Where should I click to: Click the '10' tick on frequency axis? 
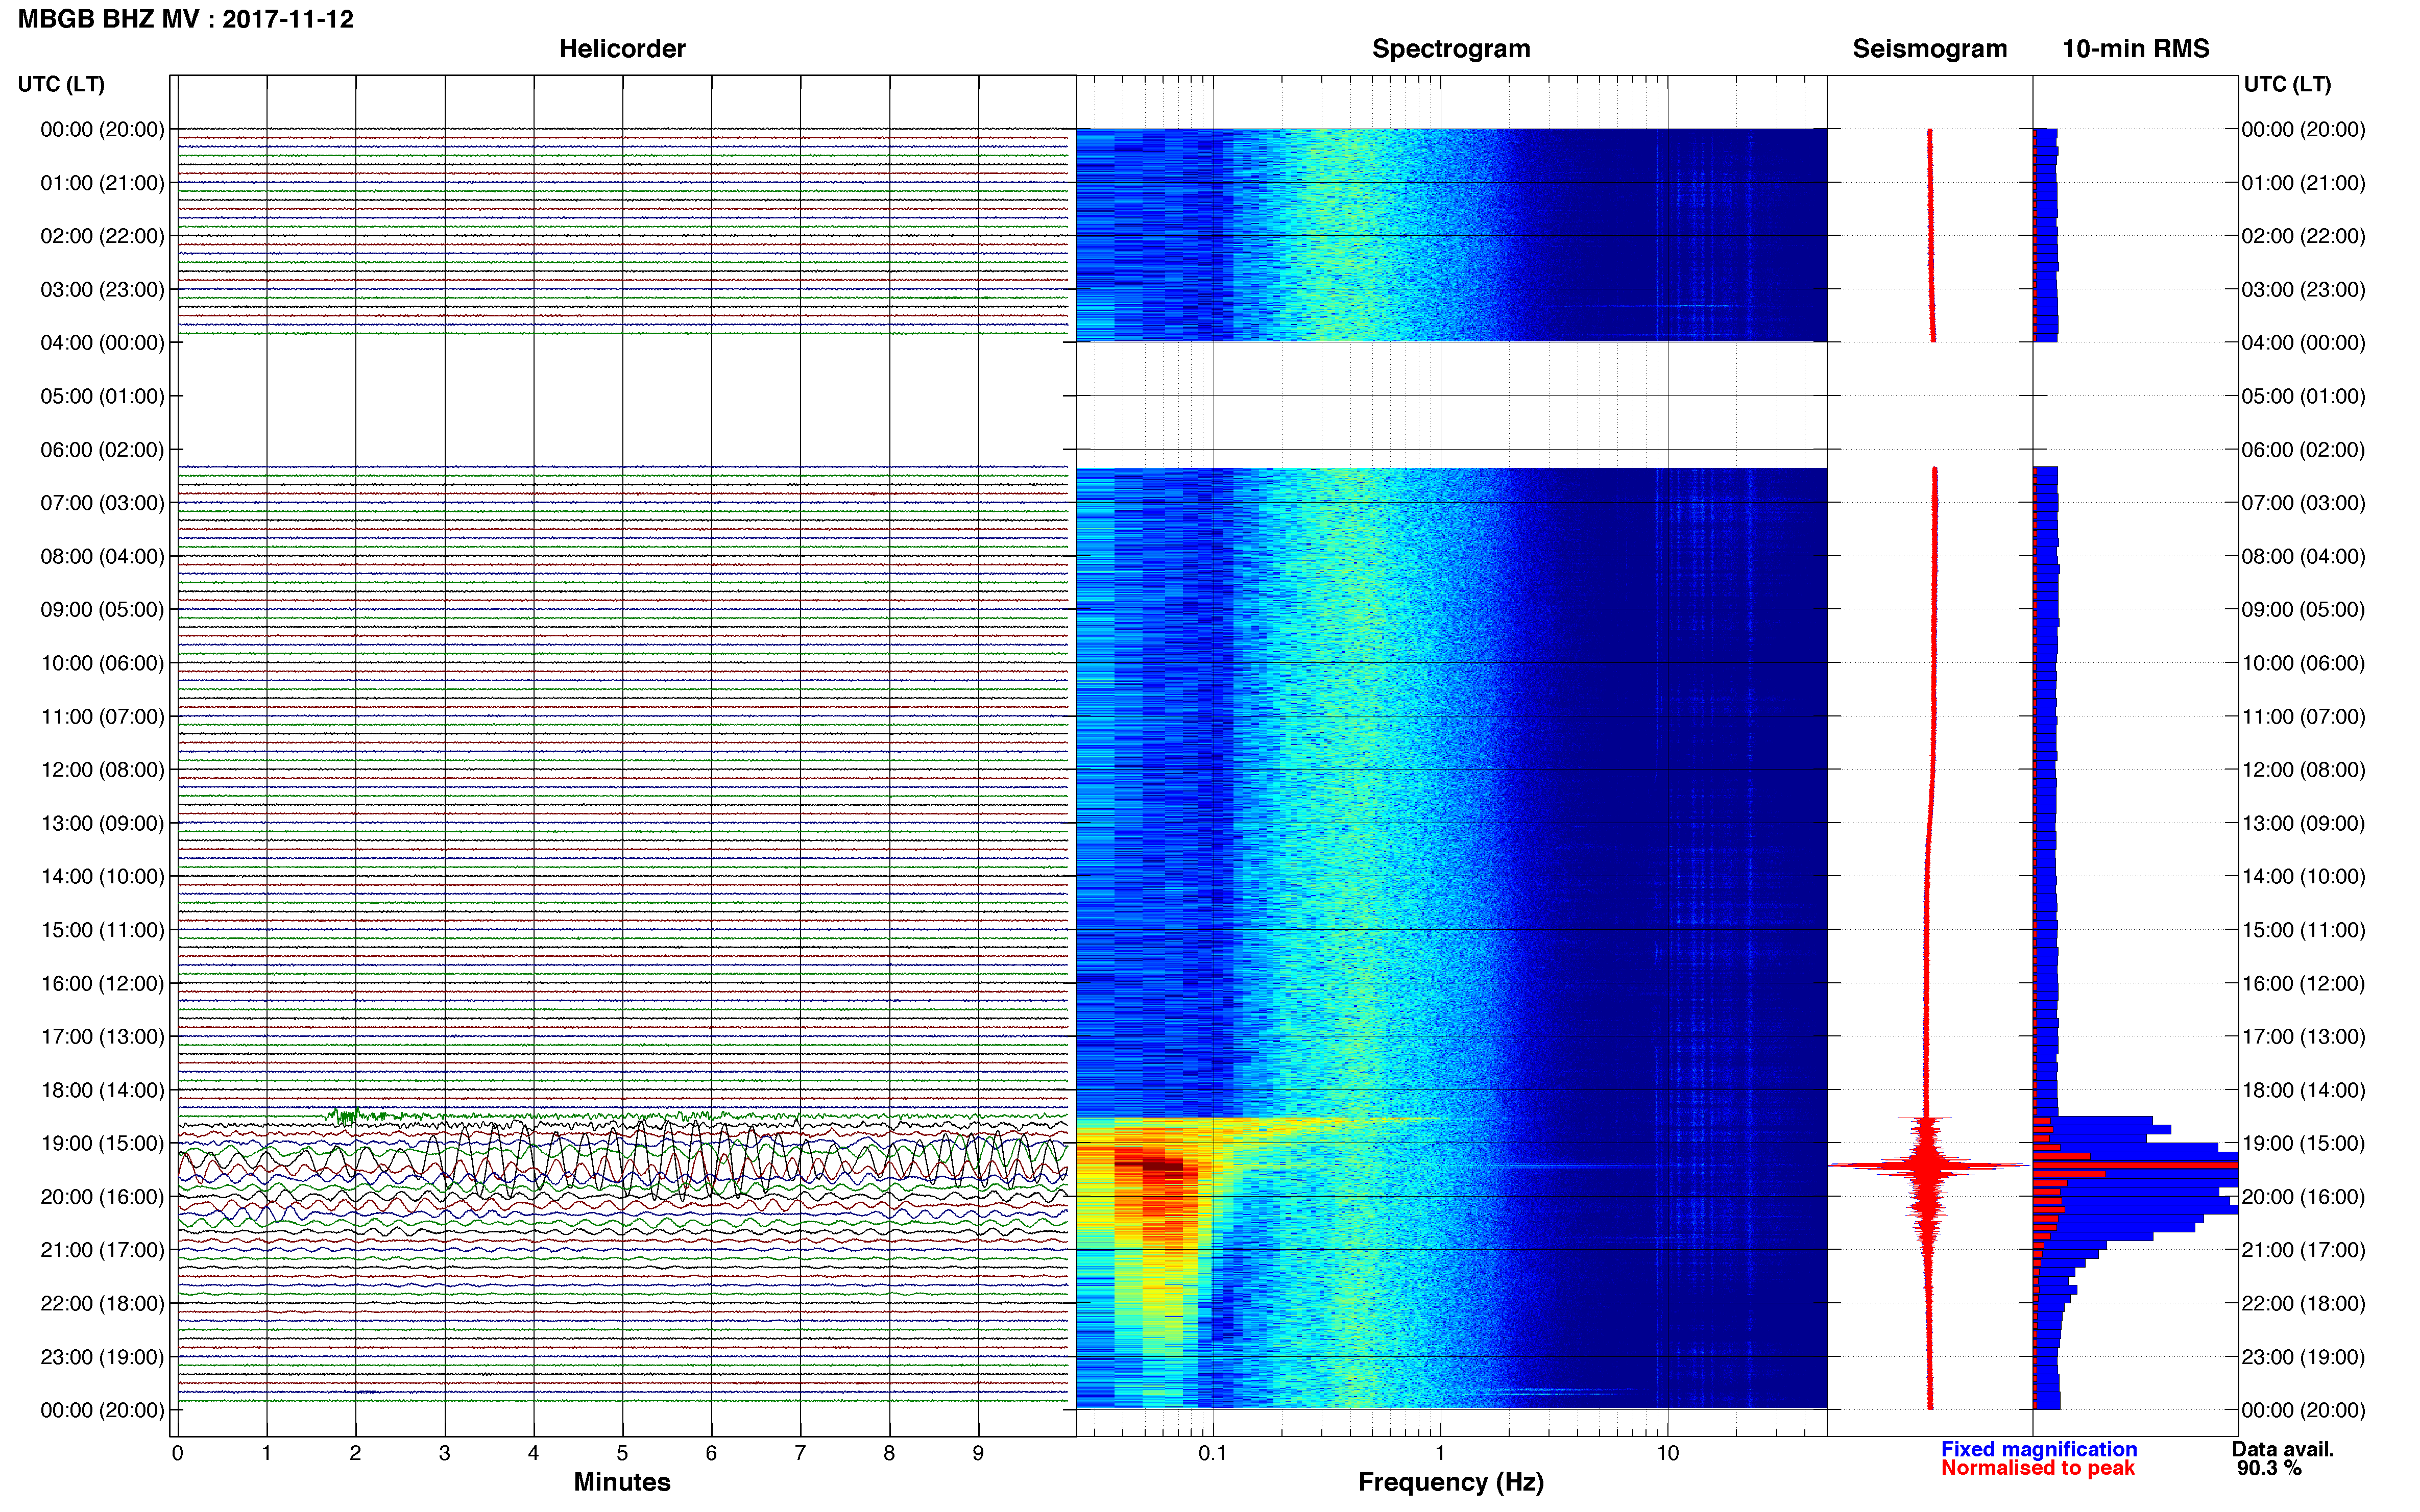(1667, 1453)
